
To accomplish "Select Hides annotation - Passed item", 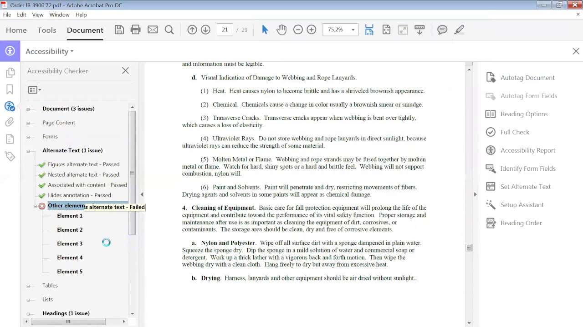I will click(79, 195).
